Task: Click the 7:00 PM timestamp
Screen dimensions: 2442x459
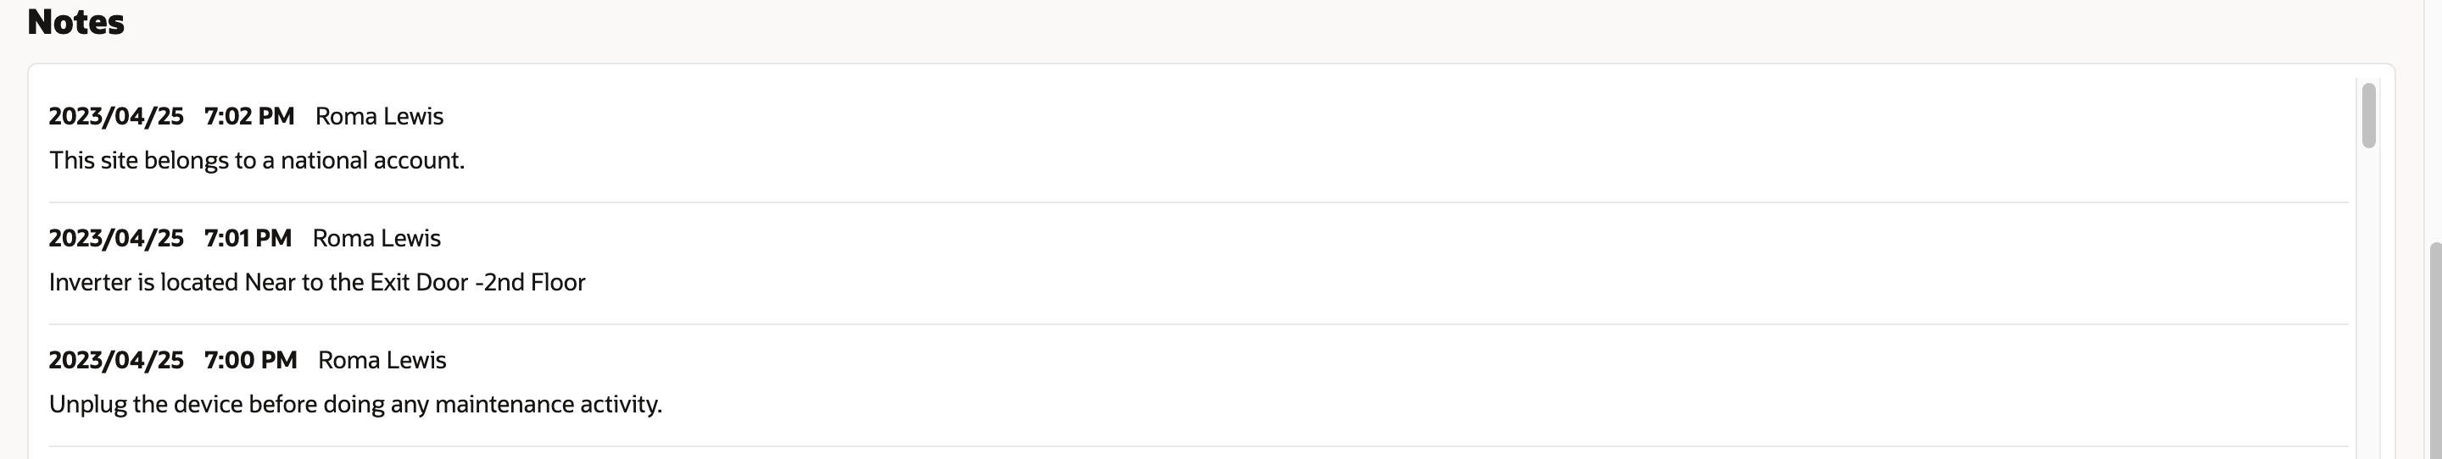Action: (250, 361)
